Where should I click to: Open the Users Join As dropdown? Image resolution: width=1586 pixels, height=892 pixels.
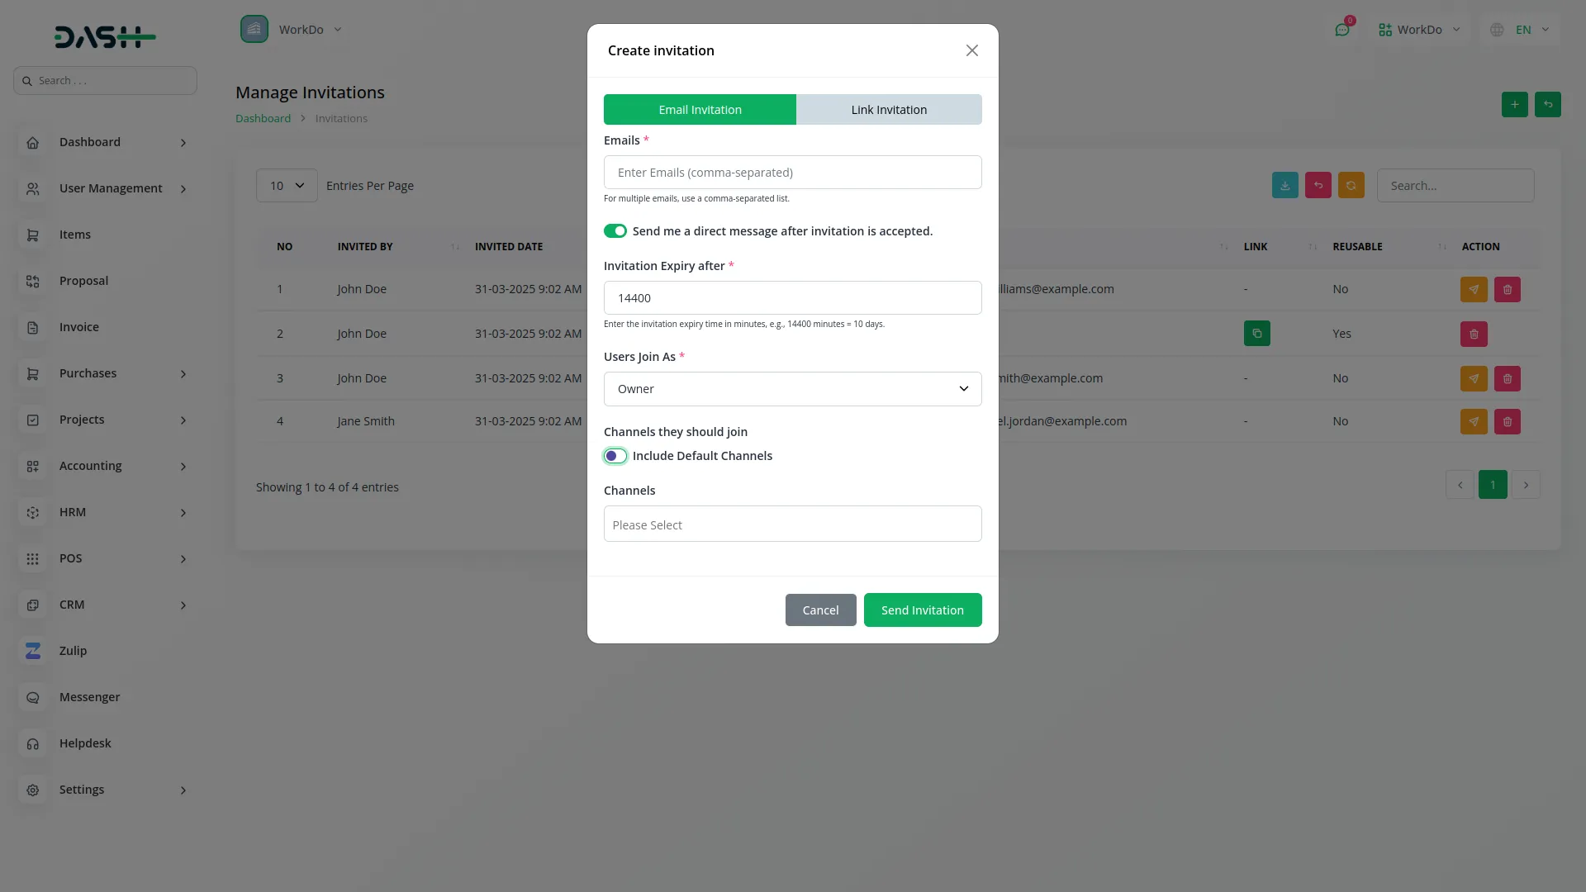792,389
